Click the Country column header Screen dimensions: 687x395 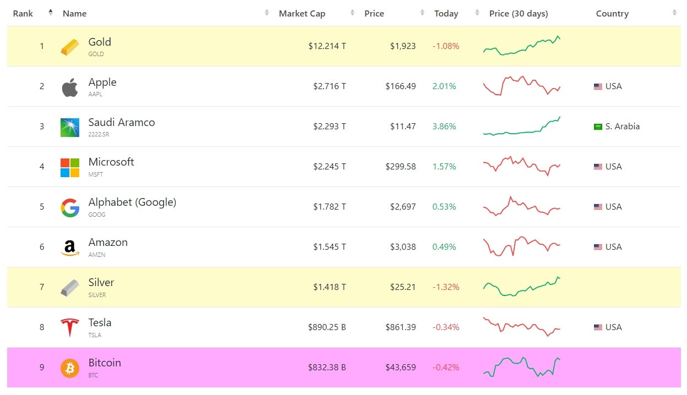coord(612,14)
